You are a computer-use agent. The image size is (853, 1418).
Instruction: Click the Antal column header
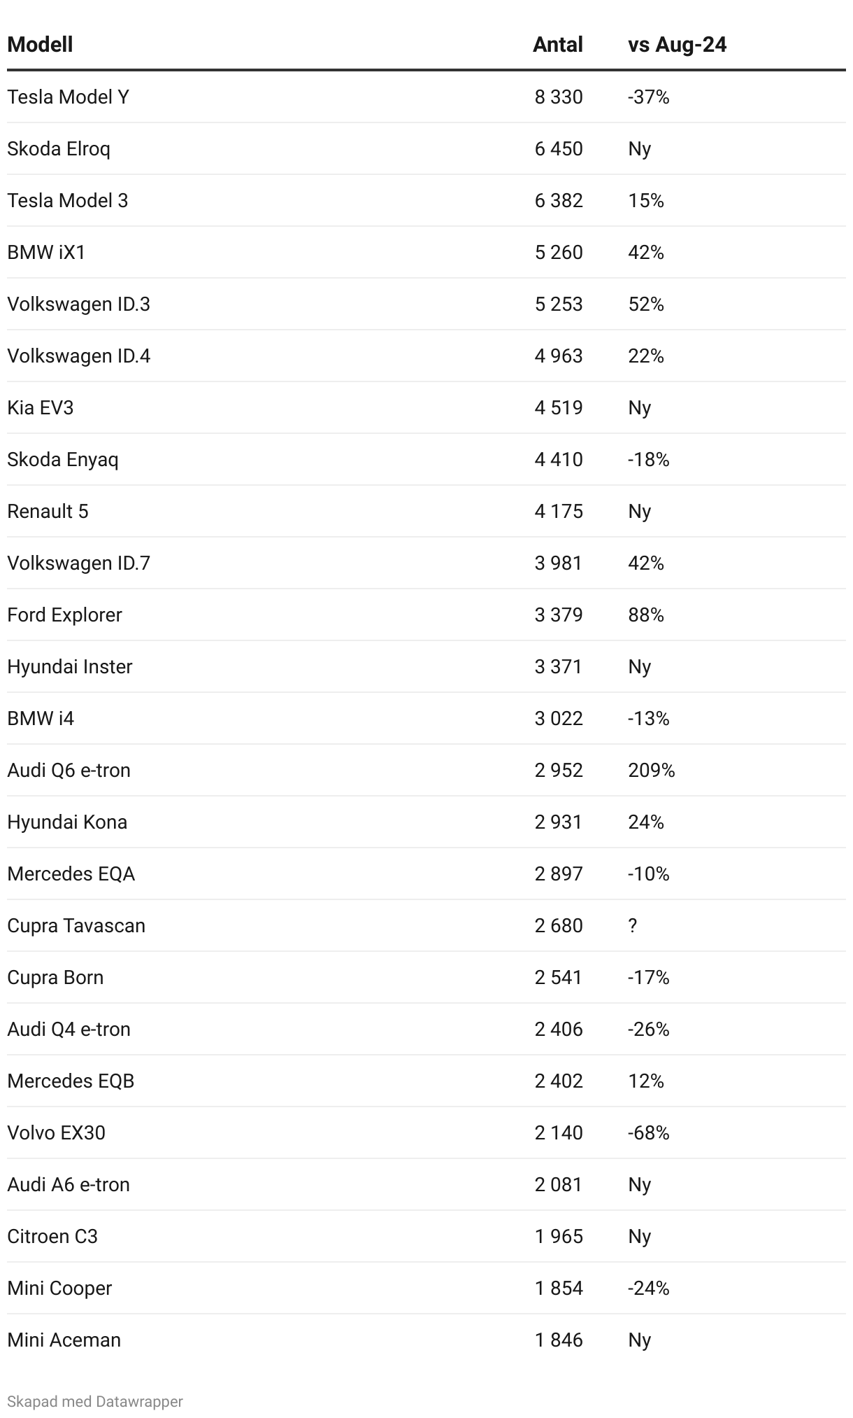[557, 45]
